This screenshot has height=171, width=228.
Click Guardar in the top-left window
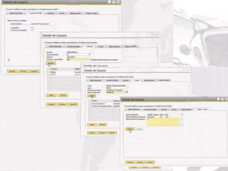pos(12,71)
